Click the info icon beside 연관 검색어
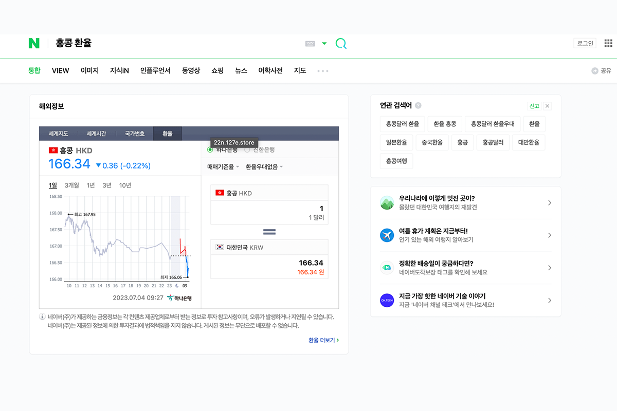Screen dimensions: 617x411 click(x=418, y=106)
